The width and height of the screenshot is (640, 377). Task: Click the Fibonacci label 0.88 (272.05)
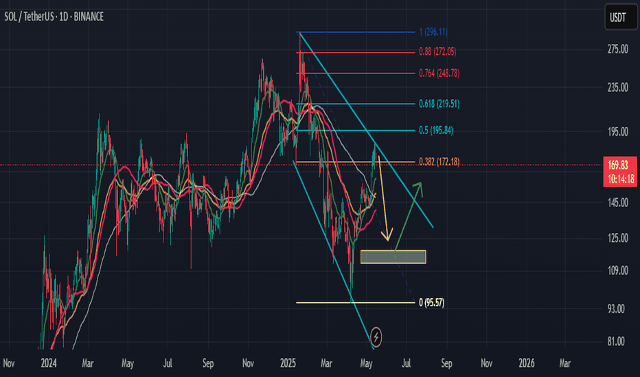[437, 52]
